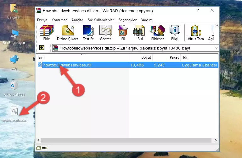Viewport: 242px width, 158px height.
Task: Select the Belgeler desktop icon
Action: pos(14,12)
